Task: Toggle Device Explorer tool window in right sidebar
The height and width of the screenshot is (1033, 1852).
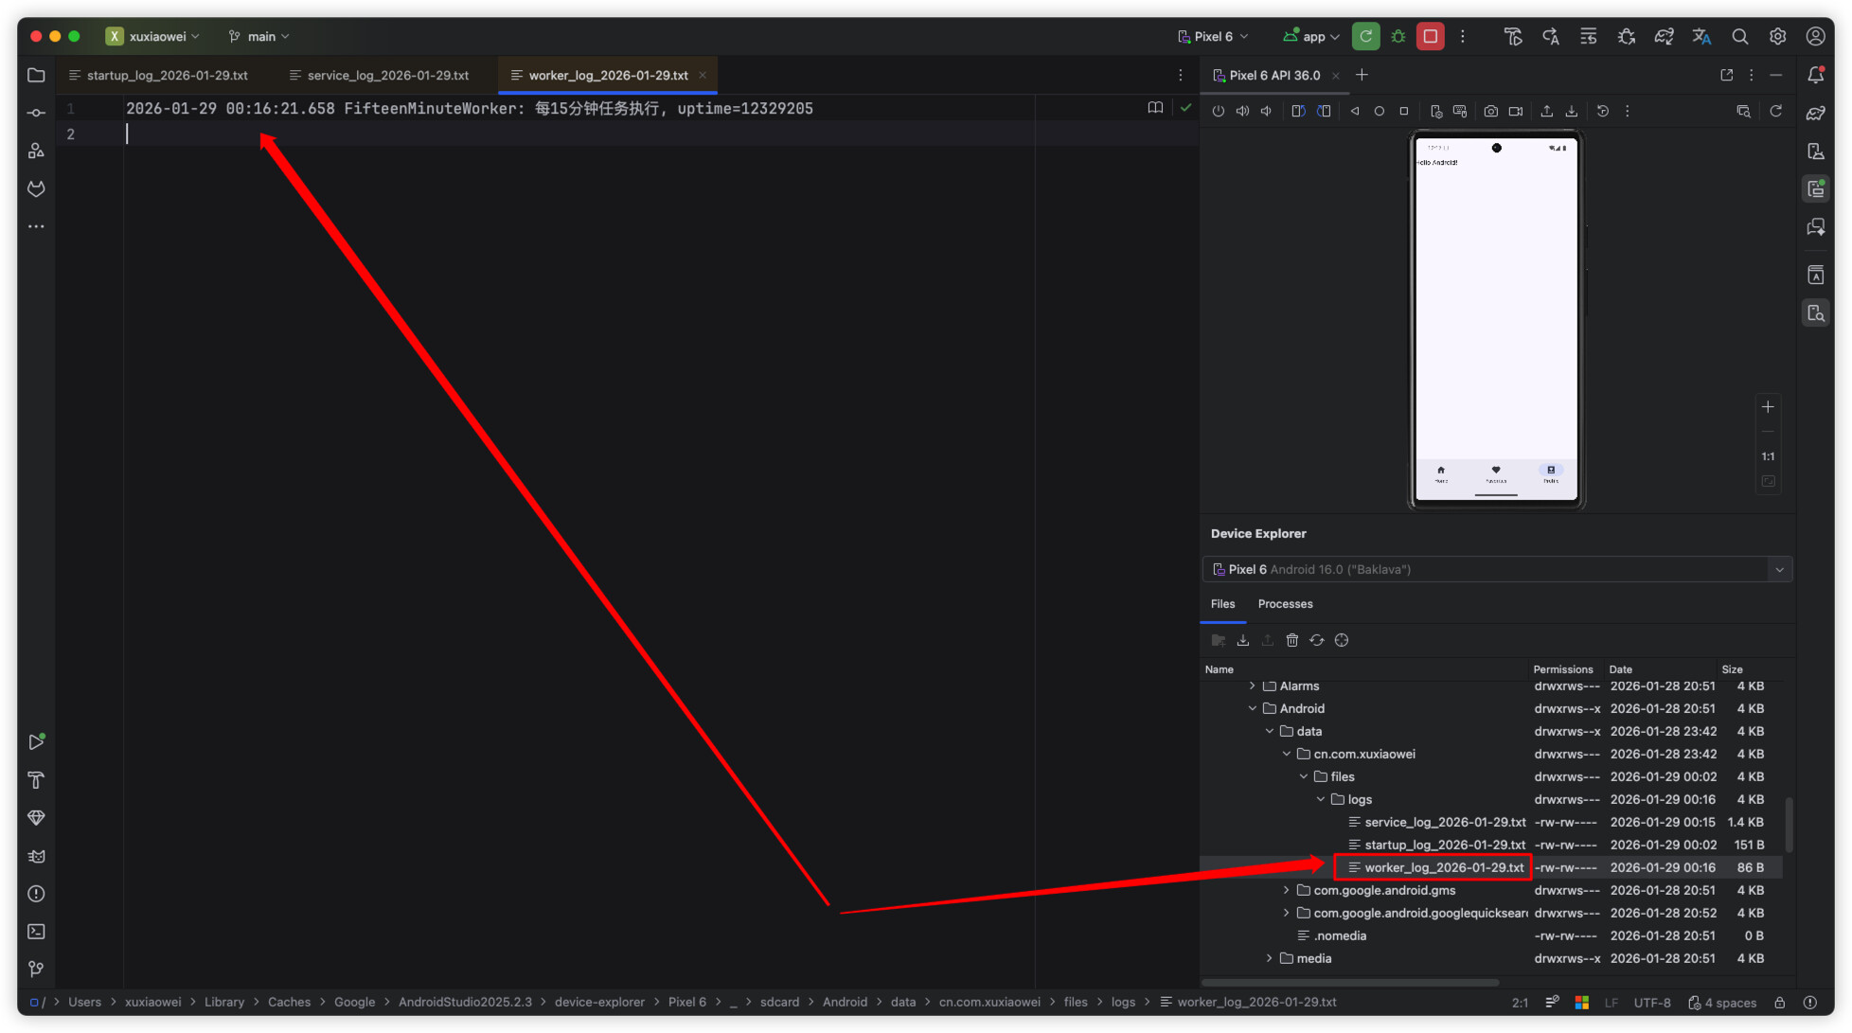Action: [1815, 313]
